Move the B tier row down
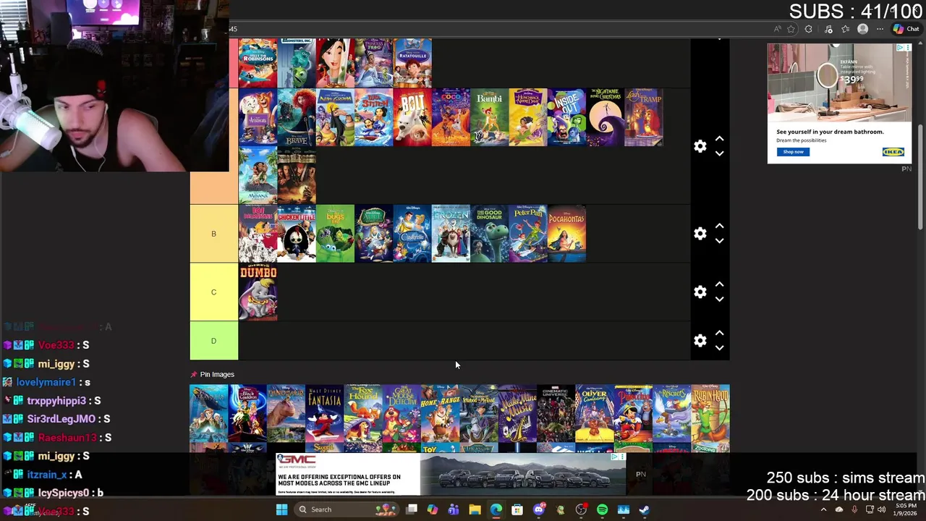 [719, 241]
